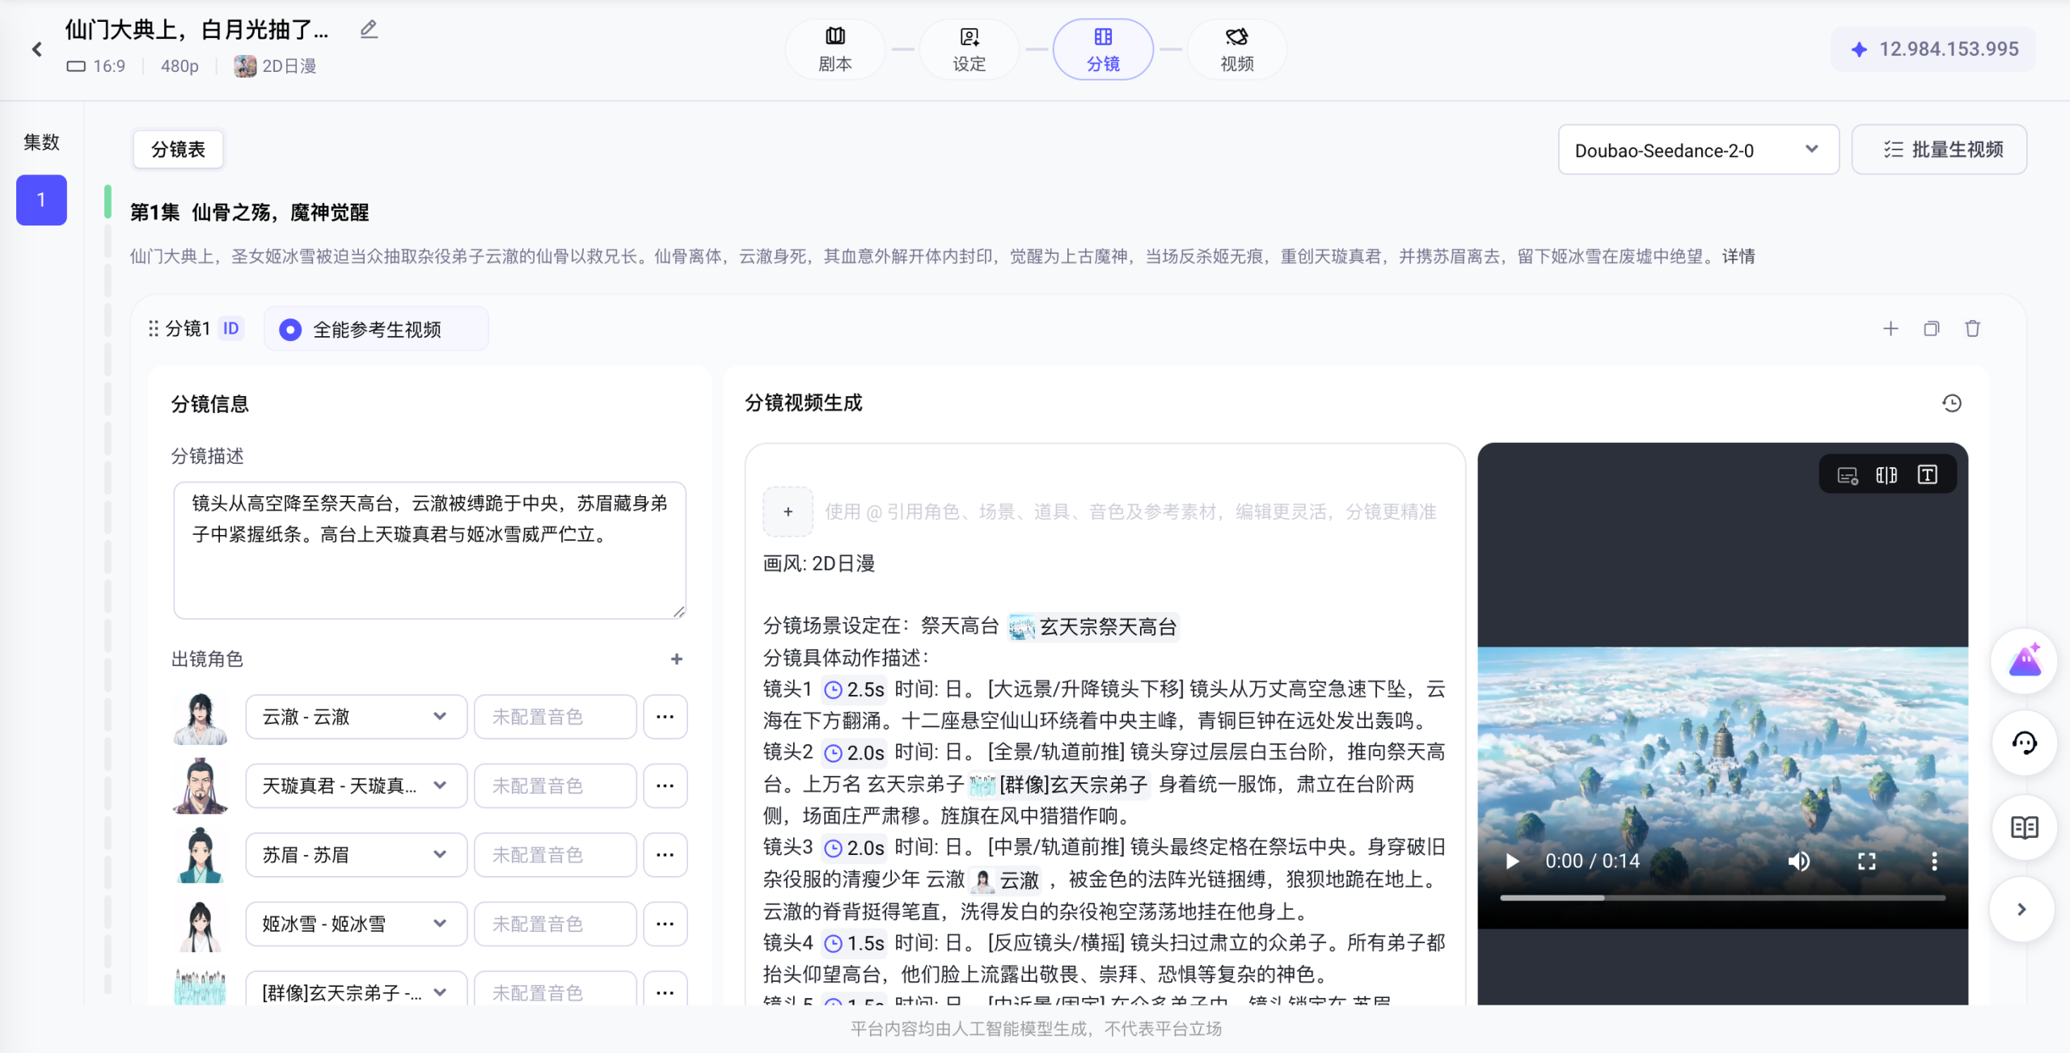Open more options for 姬冰雪 row
This screenshot has height=1053, width=2070.
pyautogui.click(x=665, y=924)
